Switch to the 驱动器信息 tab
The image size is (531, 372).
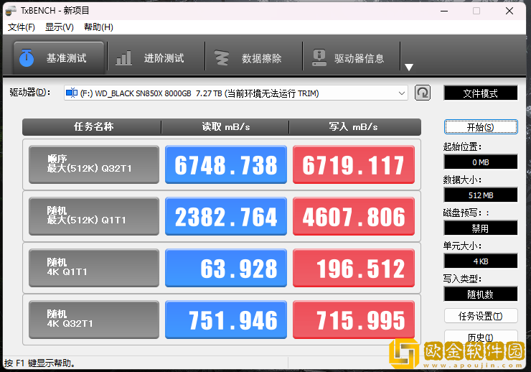[x=352, y=57]
